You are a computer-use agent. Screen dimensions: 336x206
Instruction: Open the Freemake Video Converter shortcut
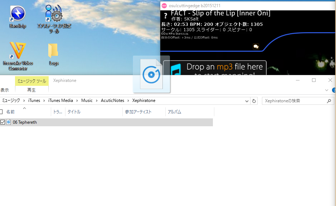pyautogui.click(x=18, y=56)
